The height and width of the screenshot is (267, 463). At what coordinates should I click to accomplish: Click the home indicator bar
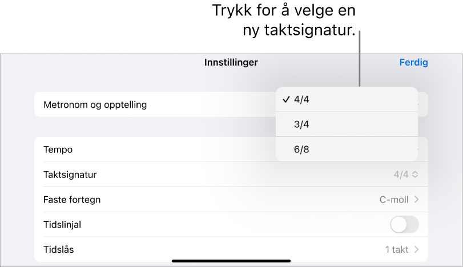(231, 261)
